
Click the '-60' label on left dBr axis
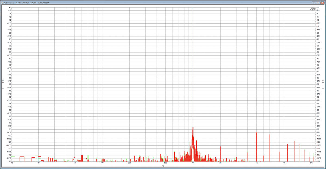pos(10,84)
